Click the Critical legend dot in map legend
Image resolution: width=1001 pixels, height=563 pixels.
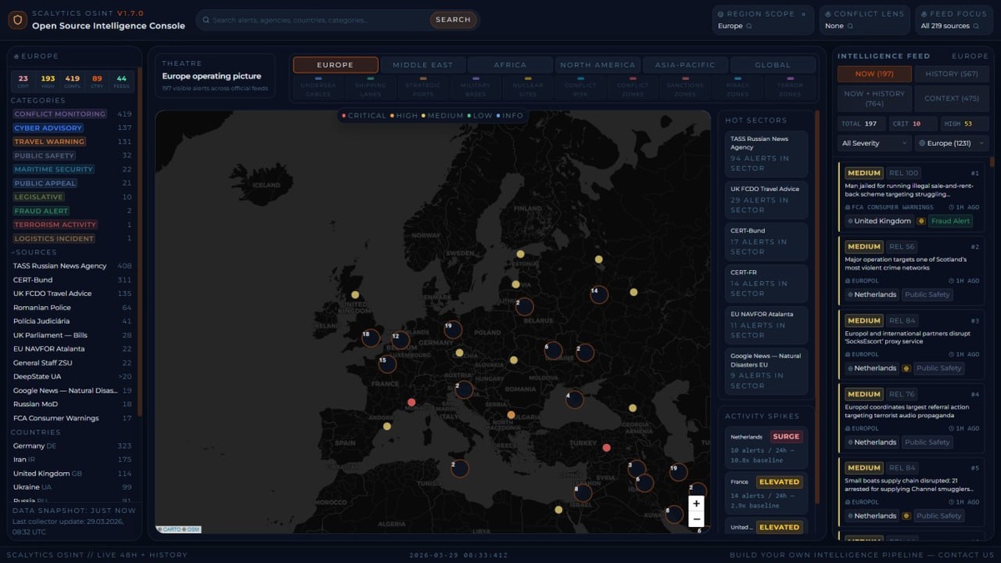344,116
